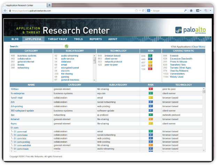Go to the browser home page icon
217x165 pixels.
tap(191, 11)
